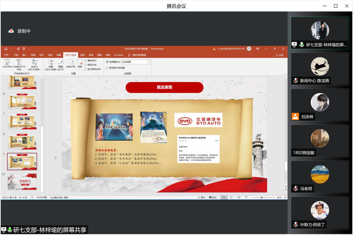Switch to the 设计 ribbon tab

[x=42, y=55]
